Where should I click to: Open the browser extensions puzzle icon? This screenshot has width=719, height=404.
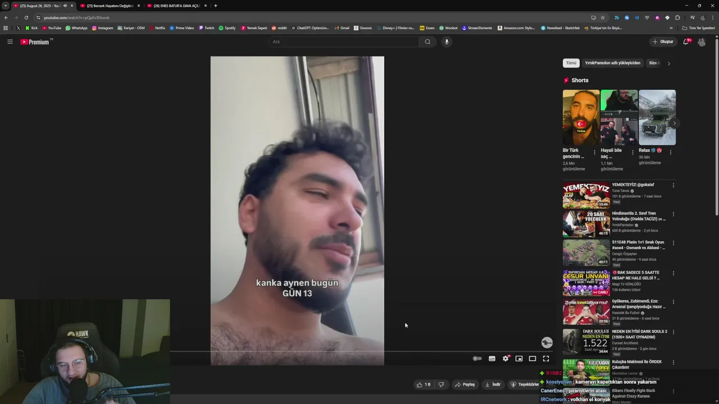click(677, 17)
